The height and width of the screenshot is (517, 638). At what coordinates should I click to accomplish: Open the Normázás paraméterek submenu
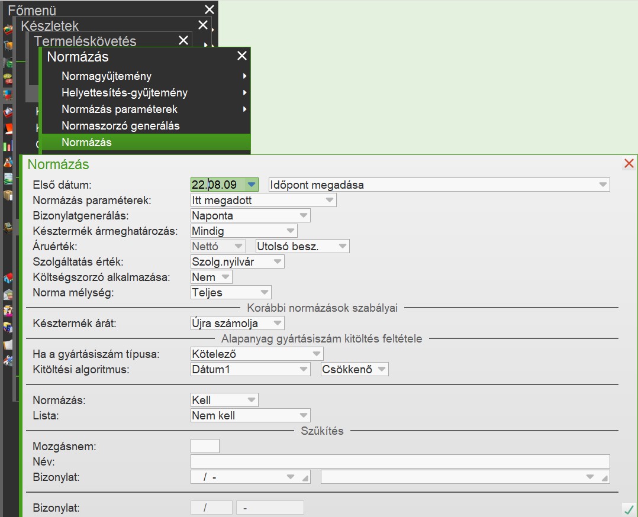pyautogui.click(x=146, y=109)
